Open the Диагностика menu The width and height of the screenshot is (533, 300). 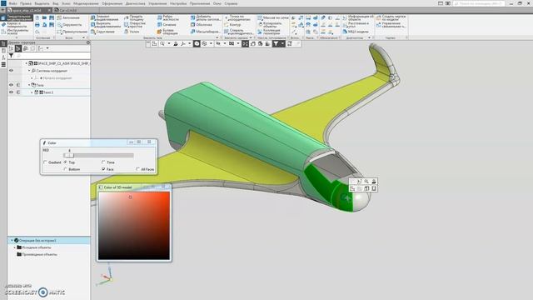[135, 3]
